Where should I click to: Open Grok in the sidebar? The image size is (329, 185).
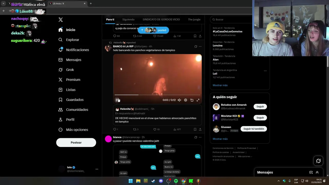[x=66, y=70]
